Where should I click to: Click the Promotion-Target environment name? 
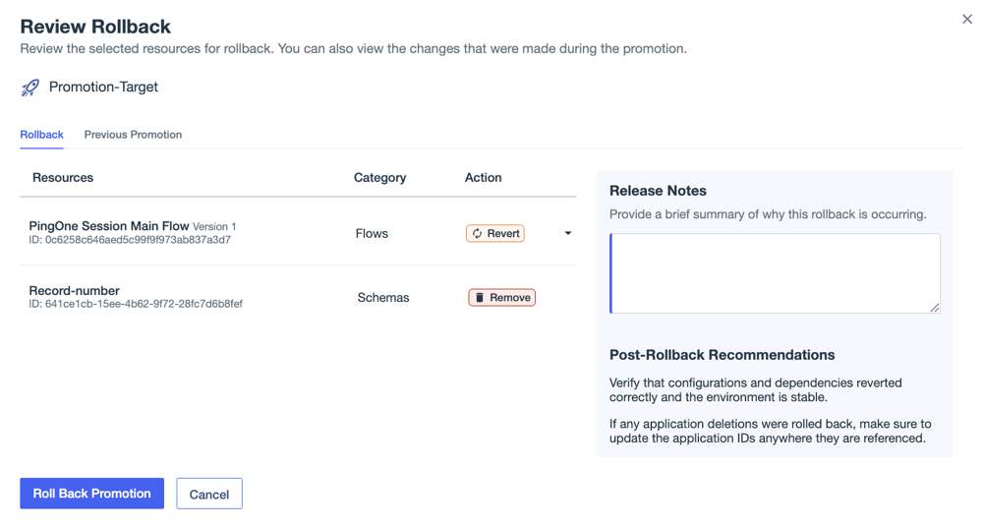103,88
